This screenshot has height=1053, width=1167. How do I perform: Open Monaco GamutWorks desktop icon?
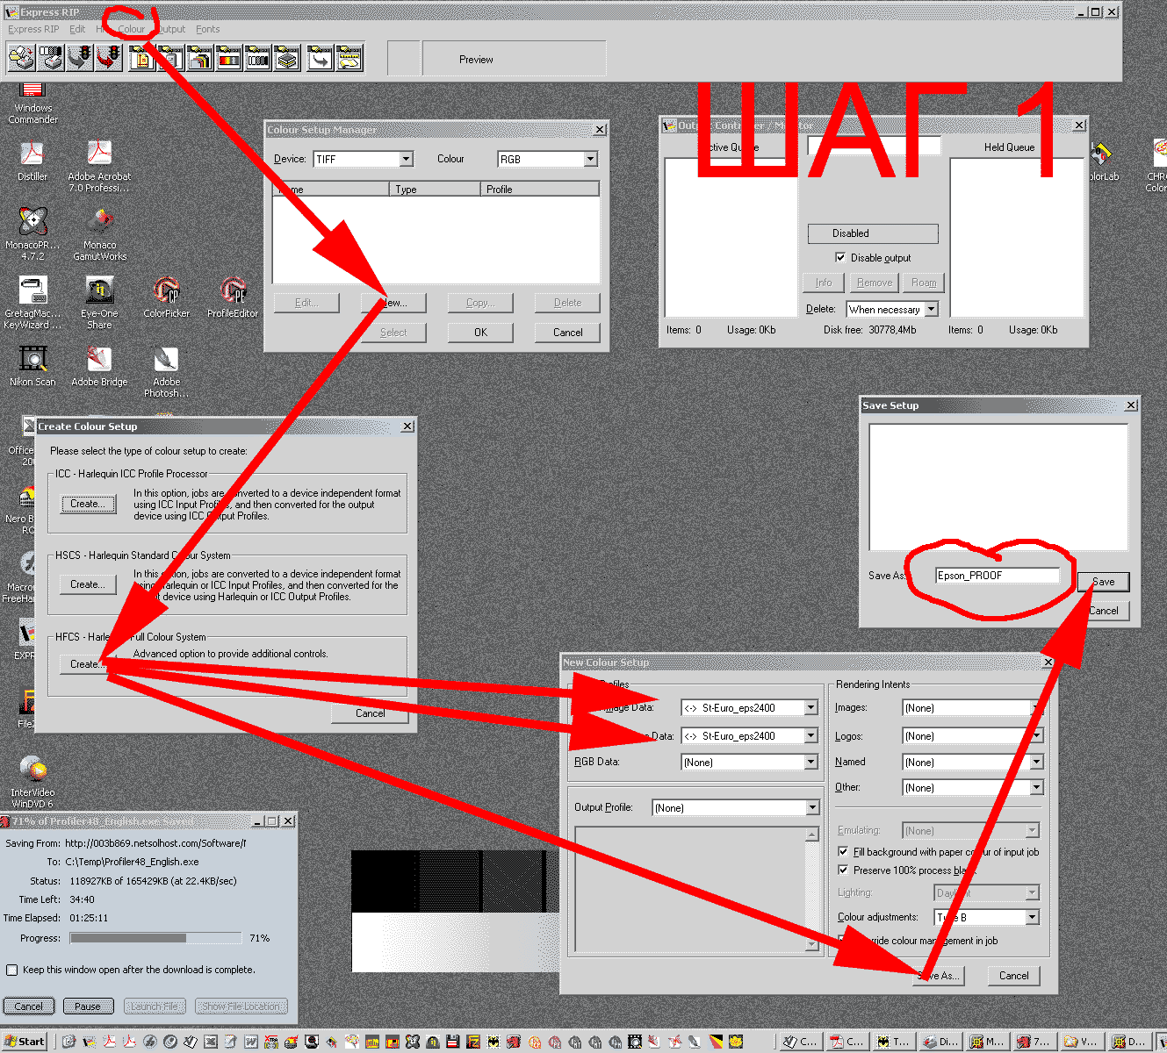(x=99, y=233)
